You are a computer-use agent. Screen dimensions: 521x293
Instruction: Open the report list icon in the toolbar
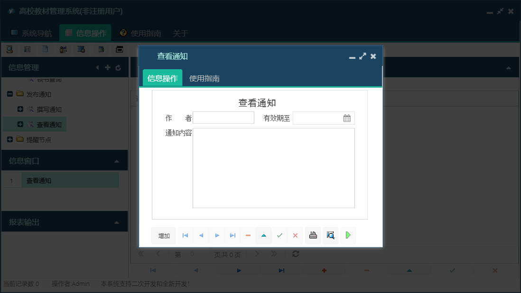[x=28, y=49]
